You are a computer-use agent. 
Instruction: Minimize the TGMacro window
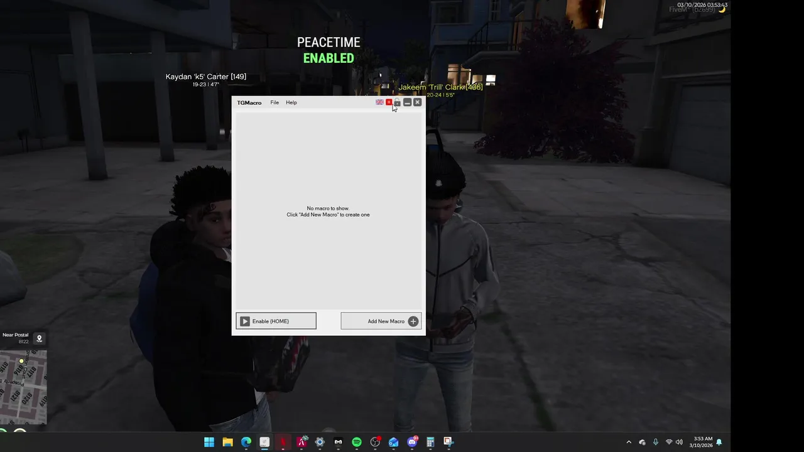407,102
